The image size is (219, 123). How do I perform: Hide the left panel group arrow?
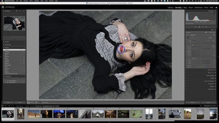coord(1,57)
